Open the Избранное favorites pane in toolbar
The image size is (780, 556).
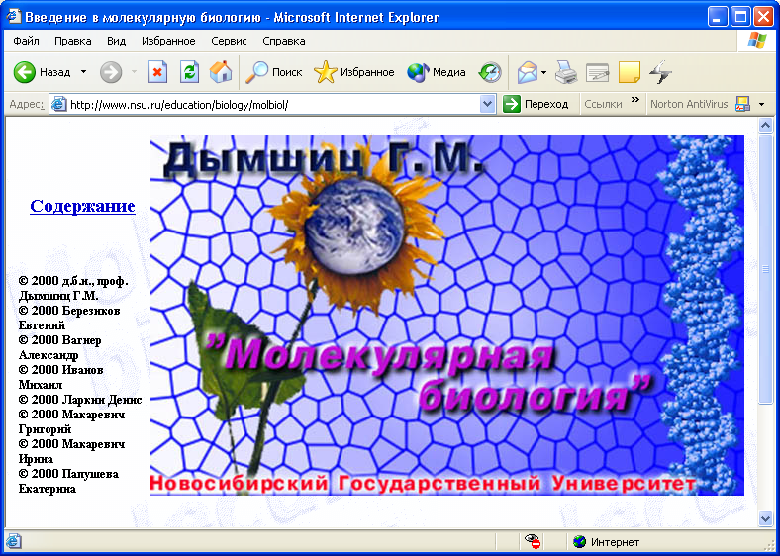pos(354,72)
